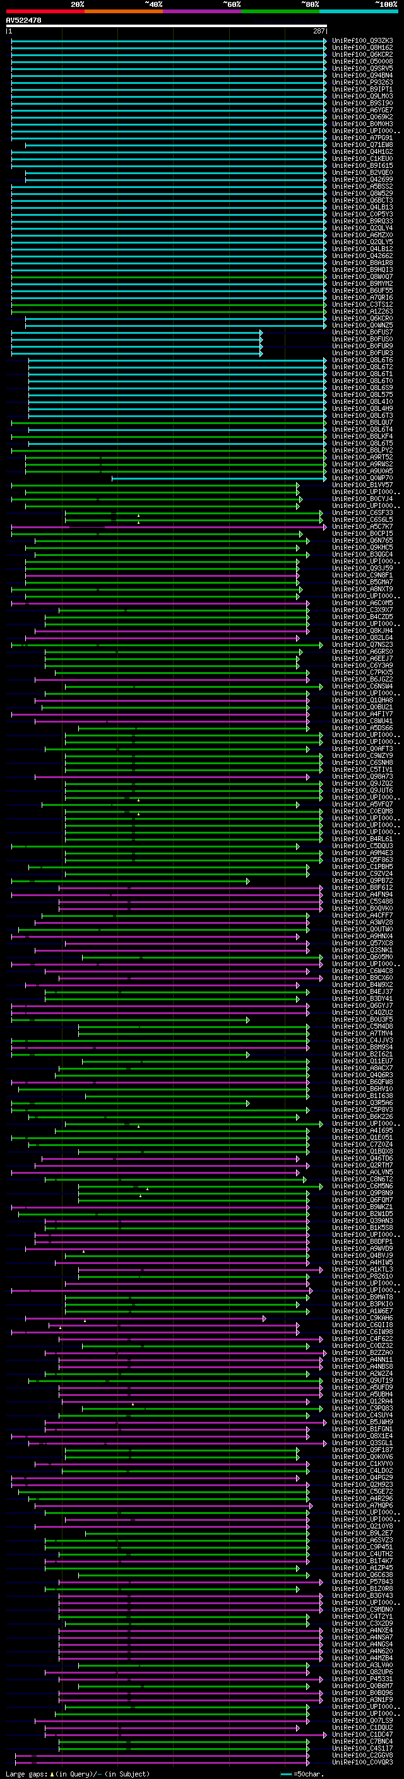The image size is (404, 1779).
Task: Click the green ~80% identity legend segment
Action: pyautogui.click(x=280, y=11)
